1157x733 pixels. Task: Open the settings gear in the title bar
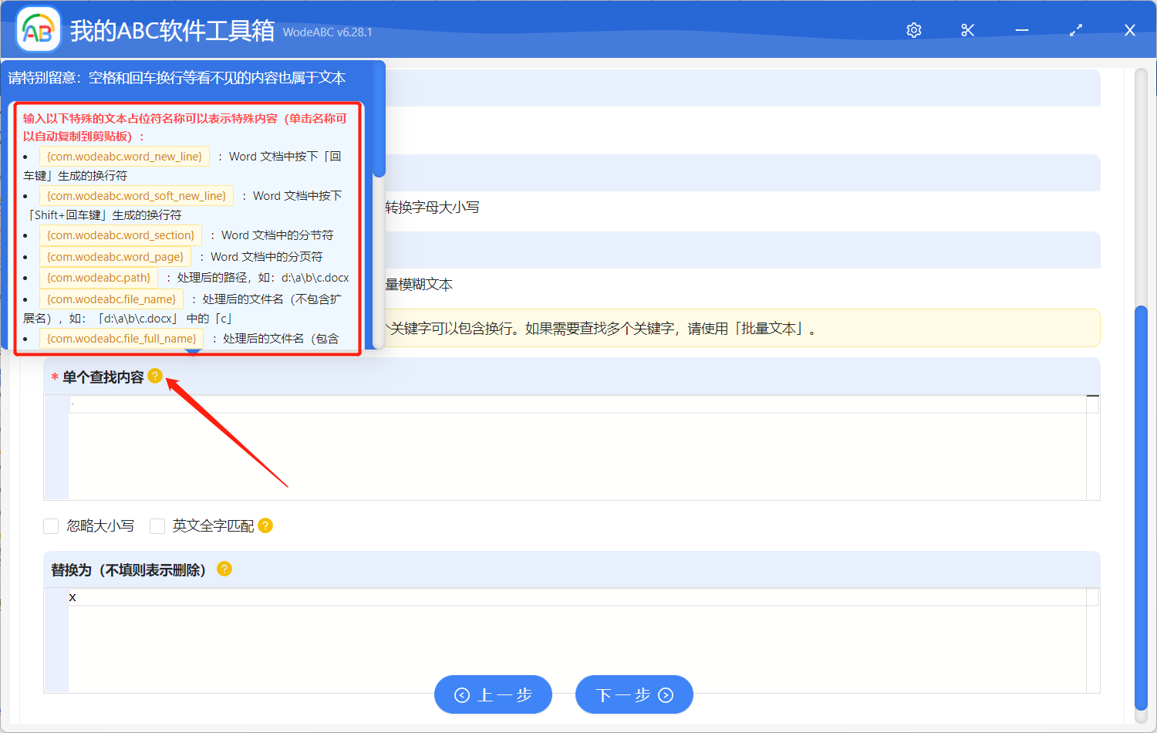[913, 30]
